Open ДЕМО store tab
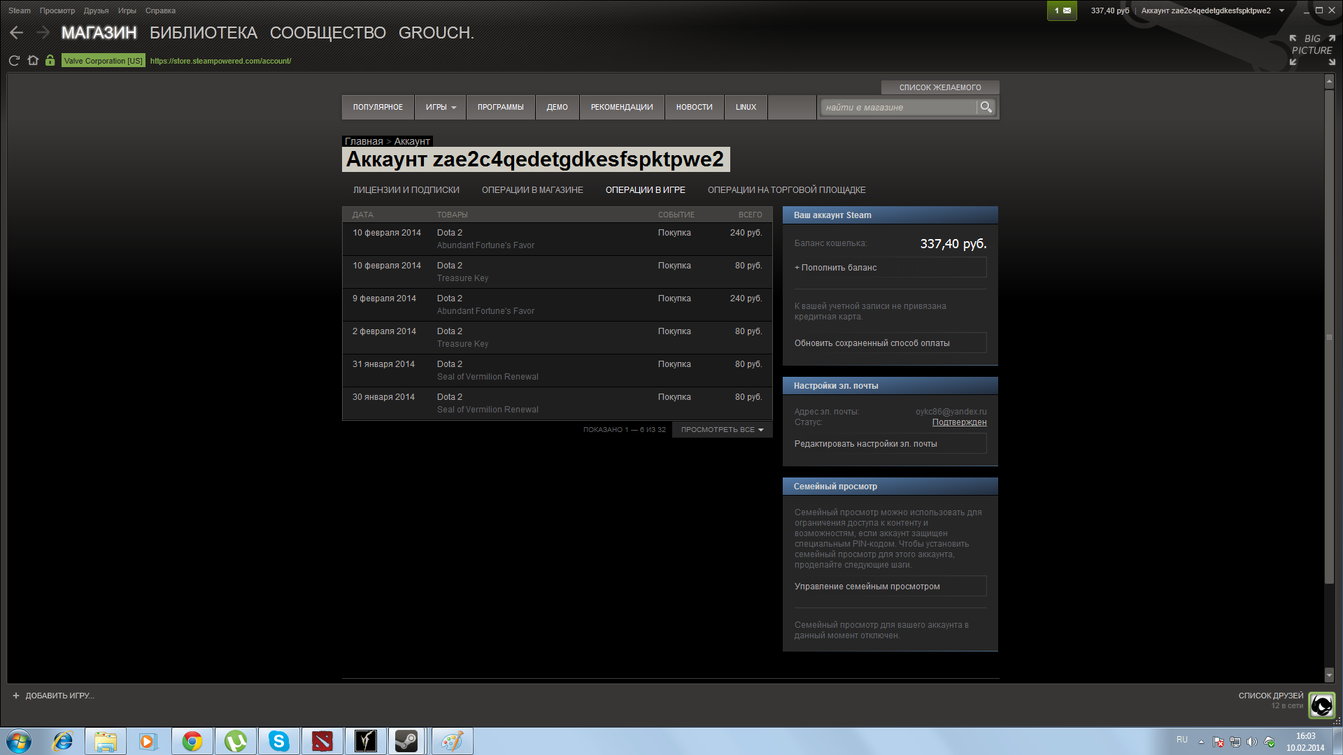 557,107
